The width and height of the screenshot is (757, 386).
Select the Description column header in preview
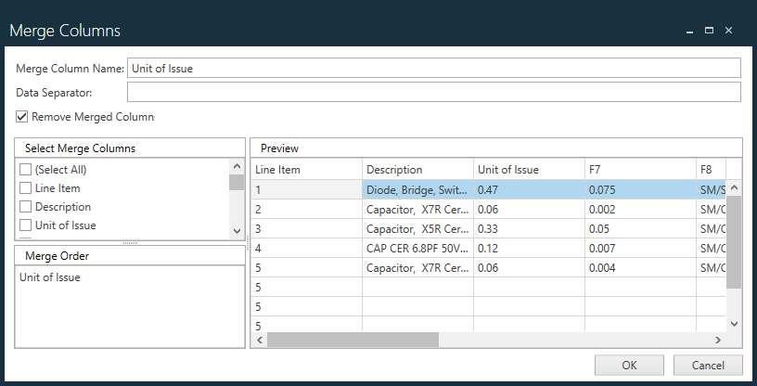tap(417, 170)
